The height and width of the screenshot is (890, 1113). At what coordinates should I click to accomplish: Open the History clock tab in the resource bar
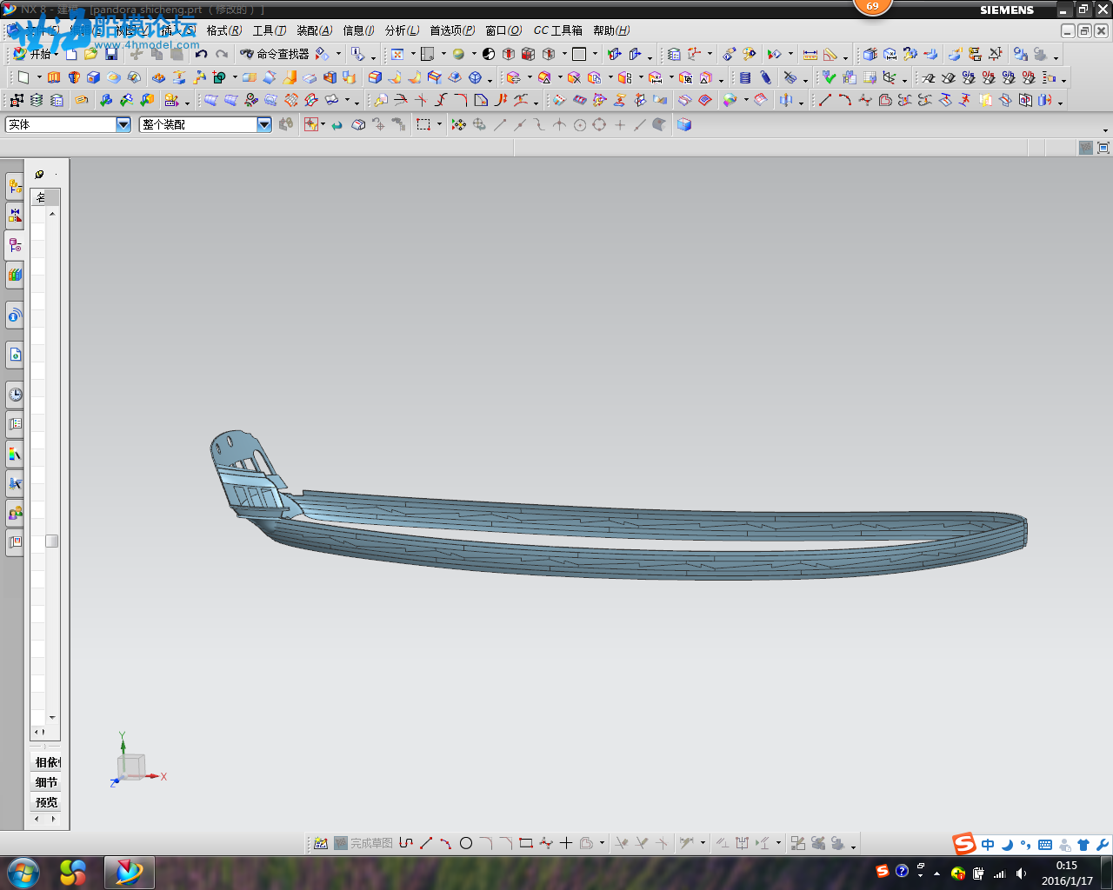coord(15,395)
